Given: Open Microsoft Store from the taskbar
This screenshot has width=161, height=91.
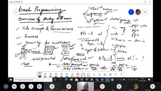Looking at the screenshot, I should pos(76,80).
